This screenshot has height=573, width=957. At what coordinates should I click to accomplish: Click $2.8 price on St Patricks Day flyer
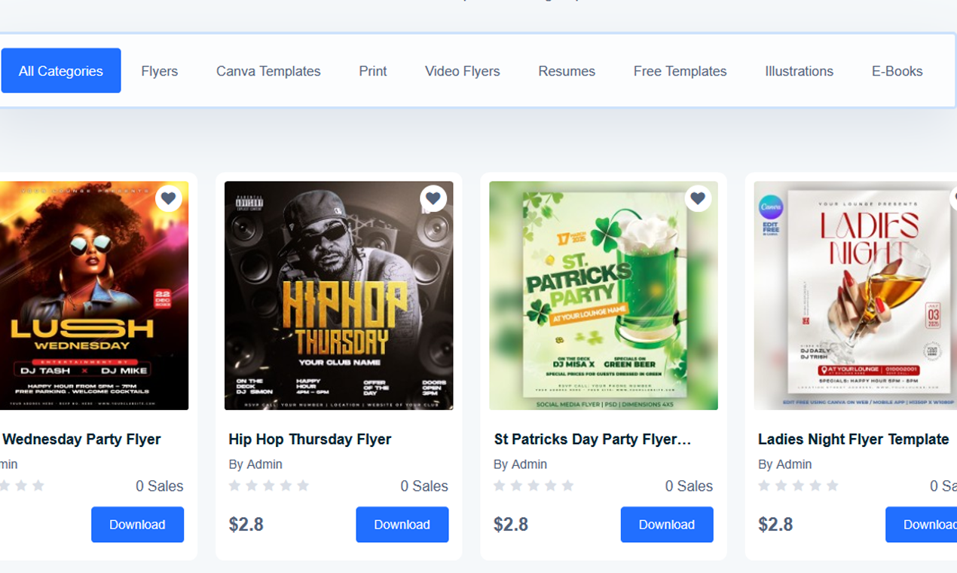[x=511, y=525]
